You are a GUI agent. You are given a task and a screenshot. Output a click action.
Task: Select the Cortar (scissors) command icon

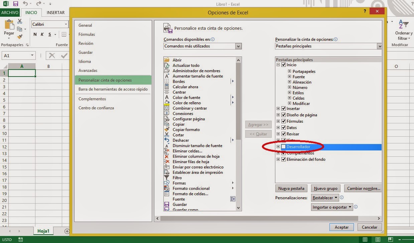pyautogui.click(x=167, y=135)
